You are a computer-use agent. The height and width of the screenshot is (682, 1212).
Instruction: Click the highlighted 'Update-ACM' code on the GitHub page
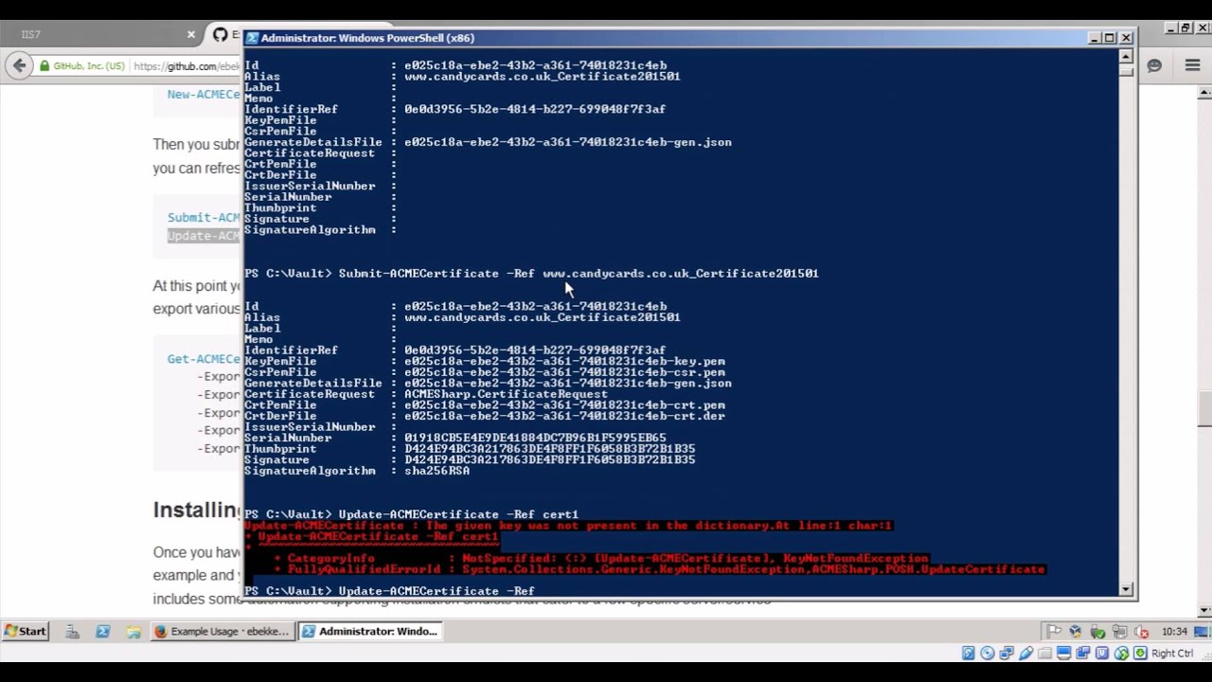204,236
